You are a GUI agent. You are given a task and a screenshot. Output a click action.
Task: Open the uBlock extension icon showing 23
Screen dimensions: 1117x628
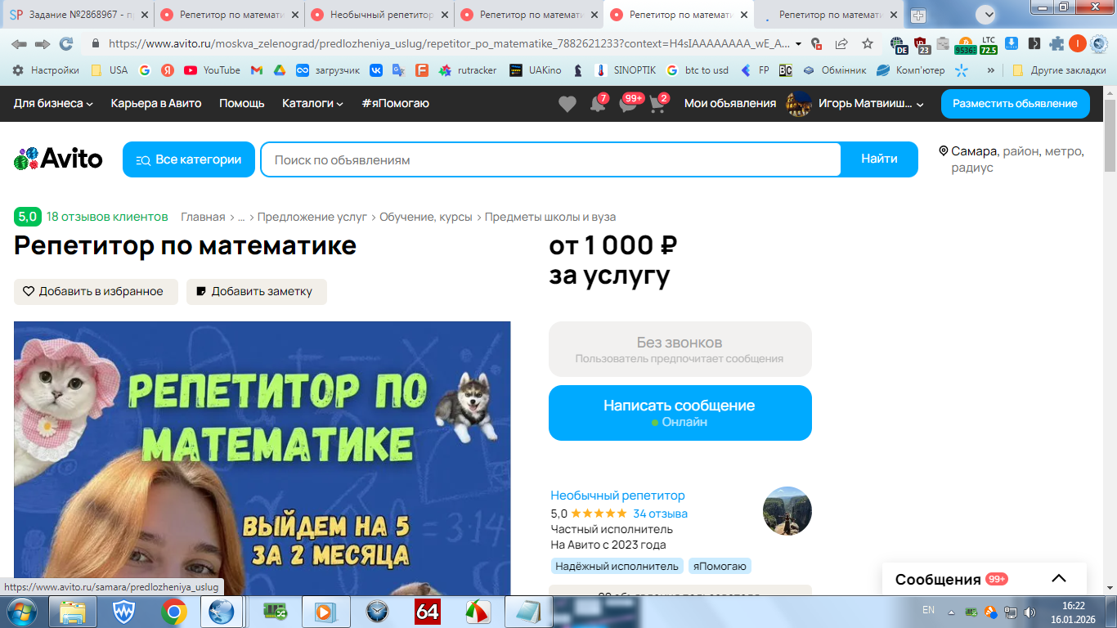click(x=922, y=45)
